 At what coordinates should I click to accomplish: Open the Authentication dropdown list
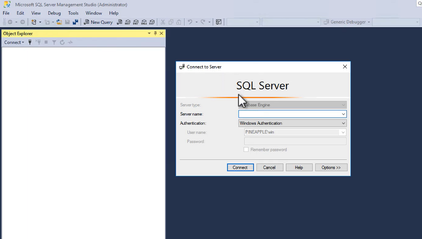click(x=343, y=123)
